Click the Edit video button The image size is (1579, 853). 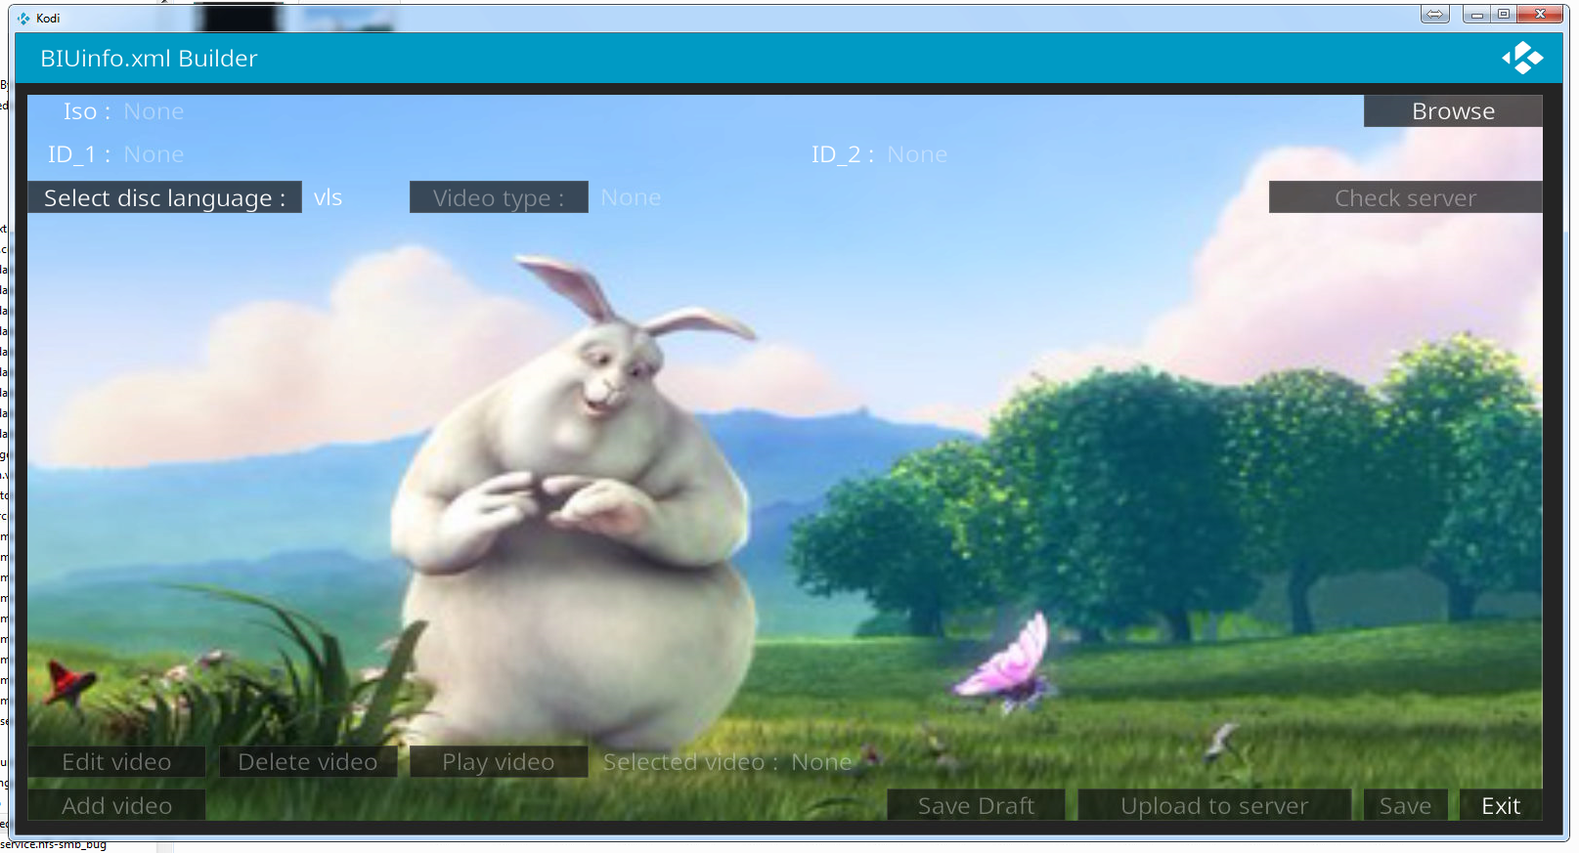coord(116,762)
